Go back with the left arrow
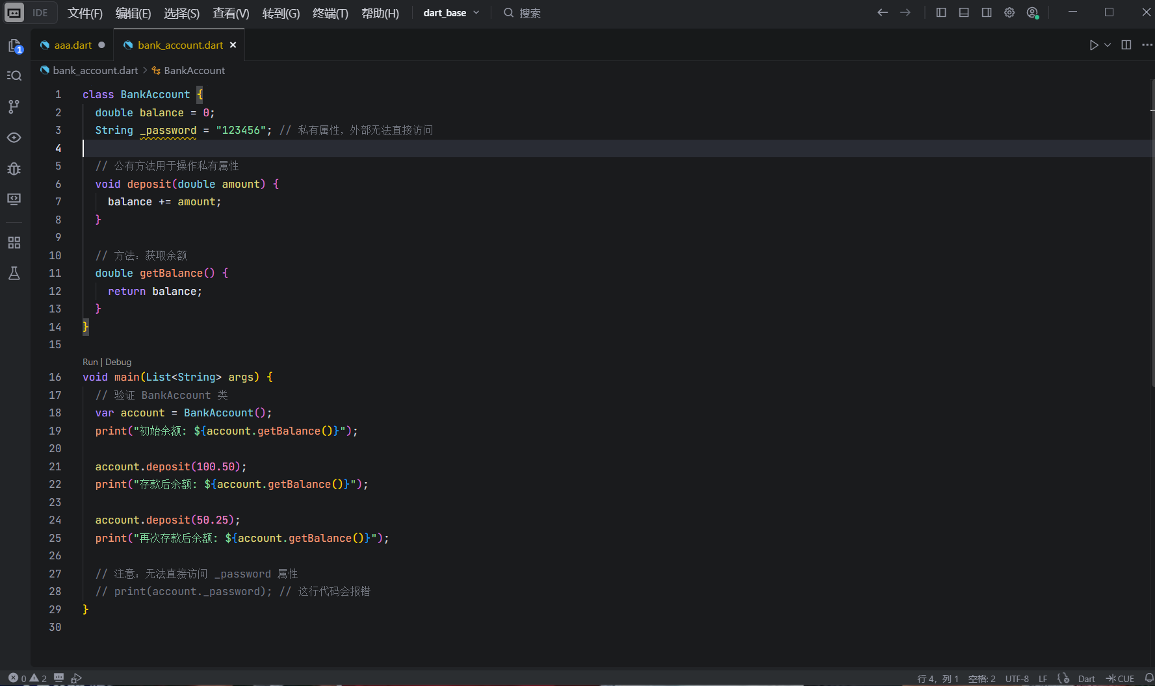This screenshot has height=686, width=1155. click(x=882, y=12)
